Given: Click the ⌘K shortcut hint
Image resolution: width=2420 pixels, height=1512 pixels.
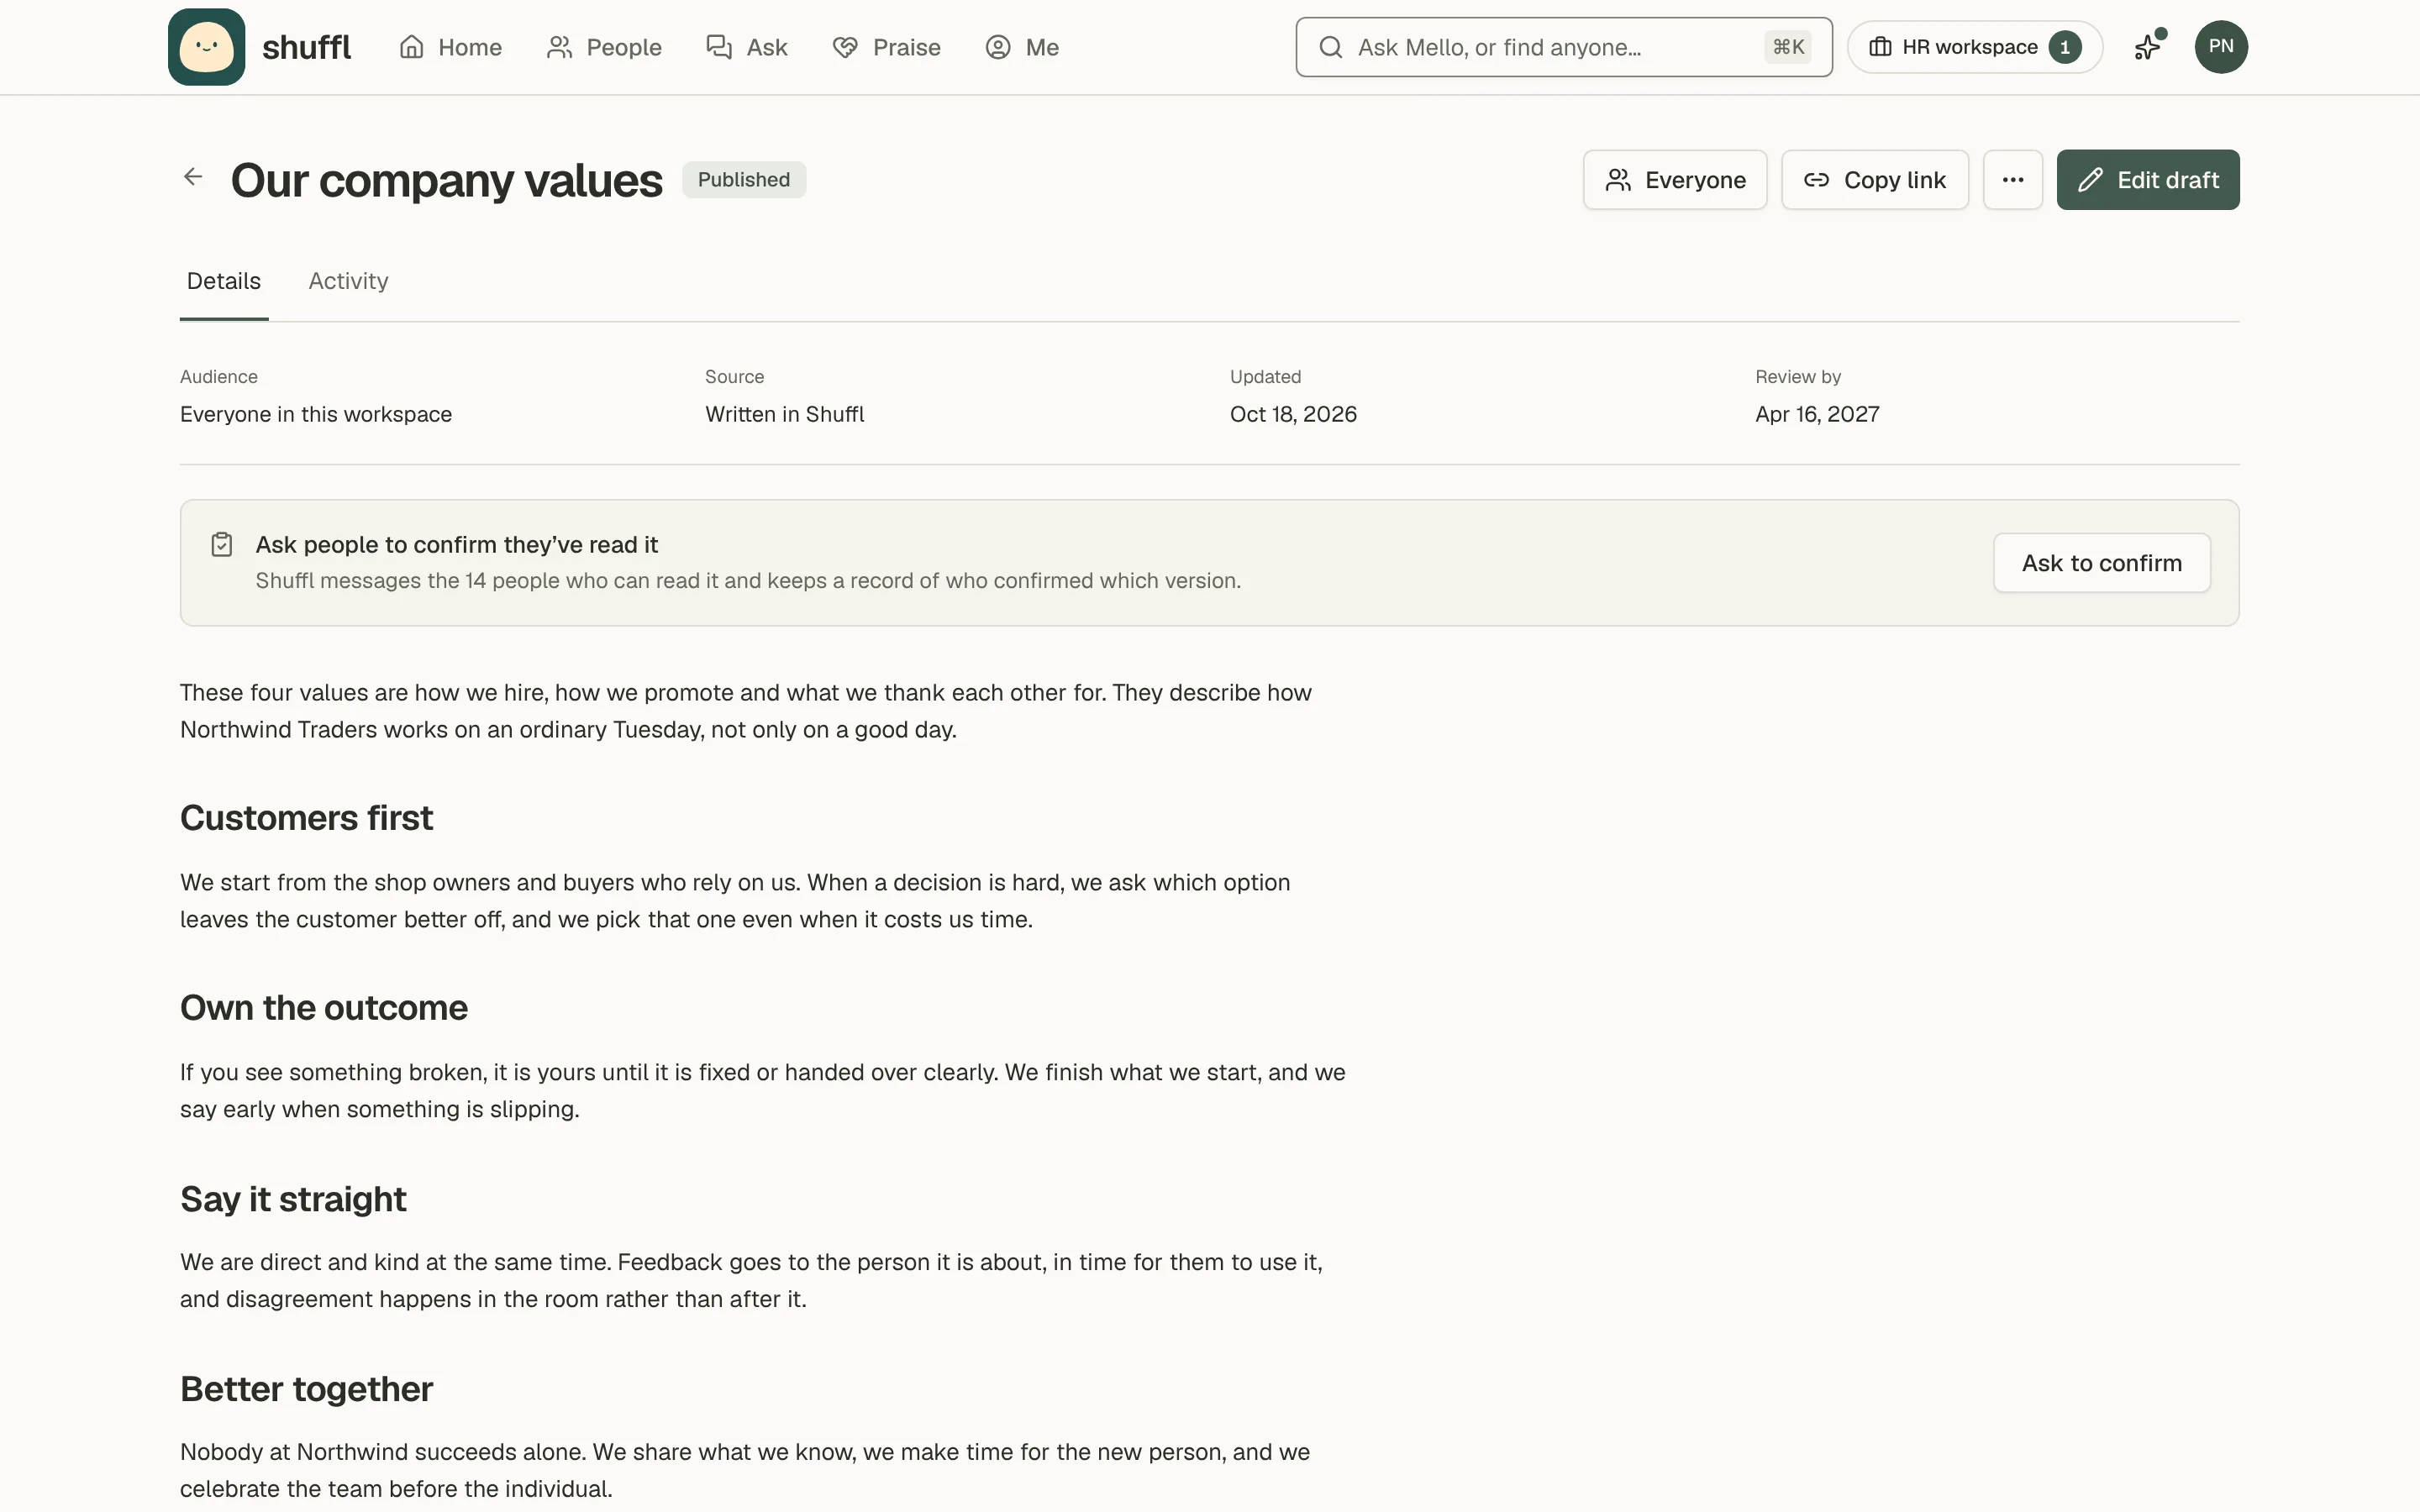Looking at the screenshot, I should pos(1788,47).
